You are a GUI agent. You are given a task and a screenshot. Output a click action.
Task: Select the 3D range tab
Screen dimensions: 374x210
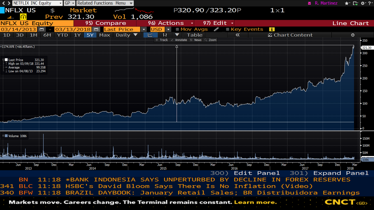coord(20,35)
